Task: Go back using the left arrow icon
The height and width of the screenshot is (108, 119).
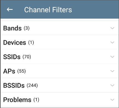Action: click(x=10, y=10)
